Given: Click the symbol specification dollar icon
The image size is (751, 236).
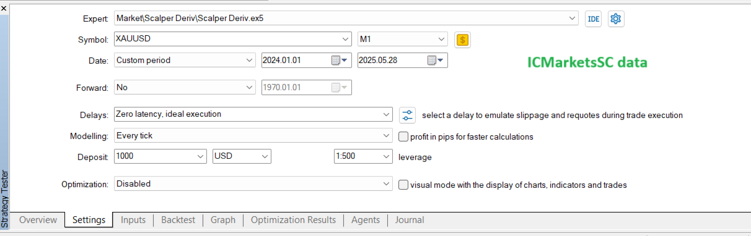Looking at the screenshot, I should click(462, 40).
